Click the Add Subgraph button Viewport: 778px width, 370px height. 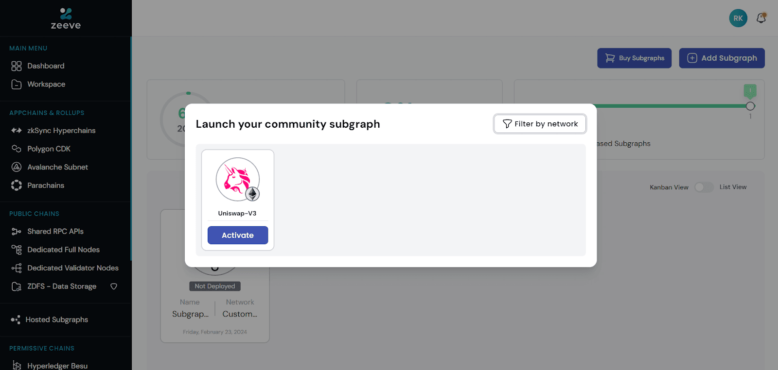(722, 58)
